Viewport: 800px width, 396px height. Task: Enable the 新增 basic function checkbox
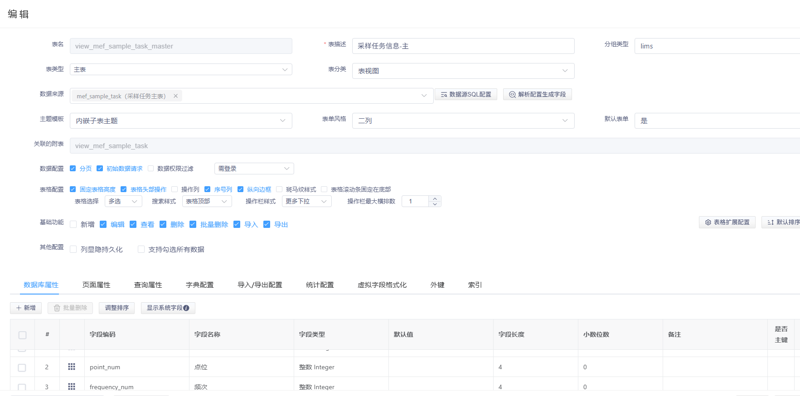(x=73, y=224)
